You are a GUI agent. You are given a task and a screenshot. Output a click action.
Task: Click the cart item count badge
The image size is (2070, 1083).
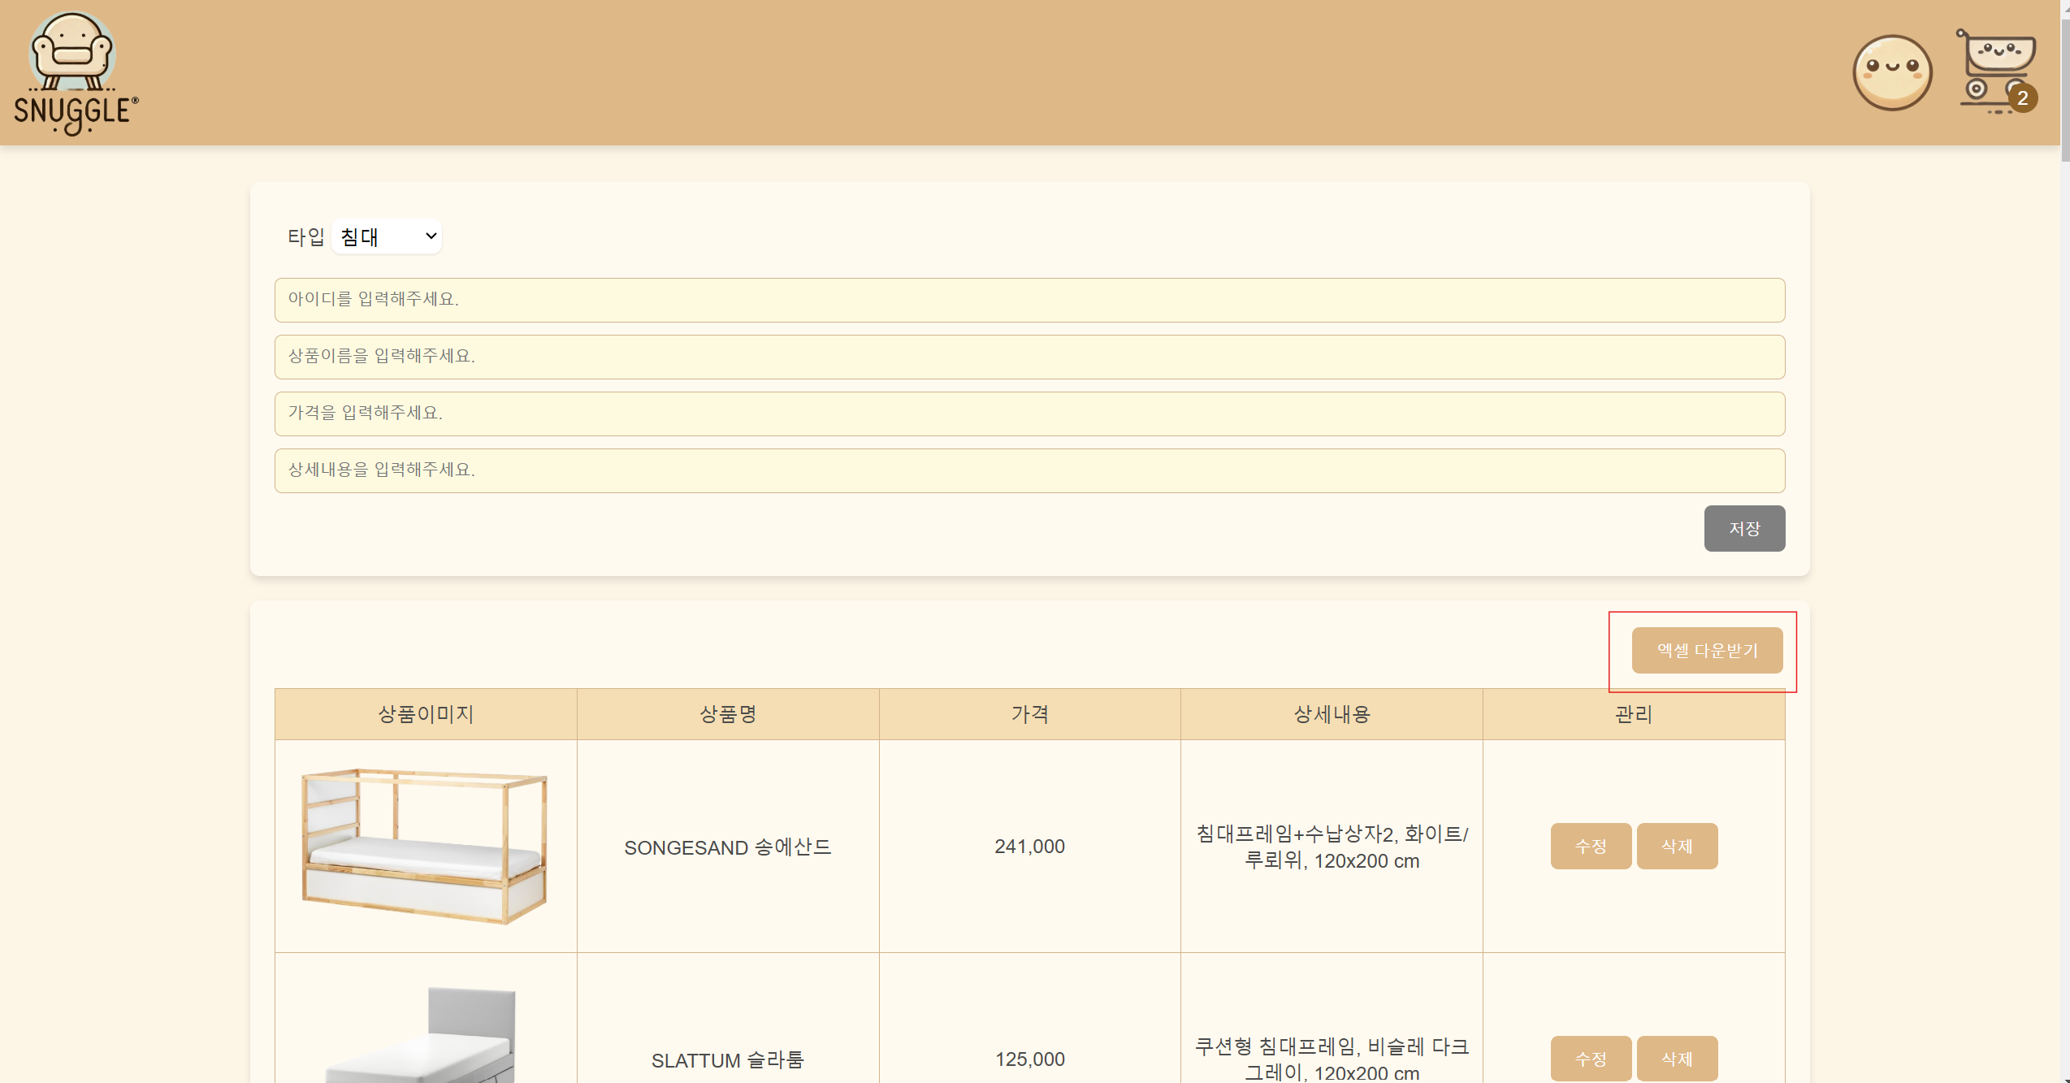(x=2022, y=98)
